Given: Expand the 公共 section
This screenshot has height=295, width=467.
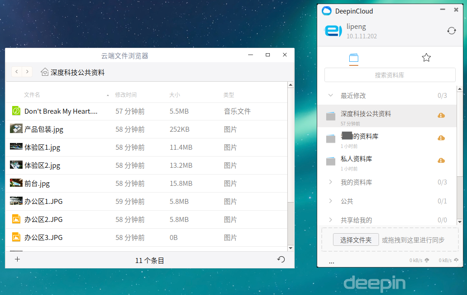Looking at the screenshot, I should coord(330,201).
